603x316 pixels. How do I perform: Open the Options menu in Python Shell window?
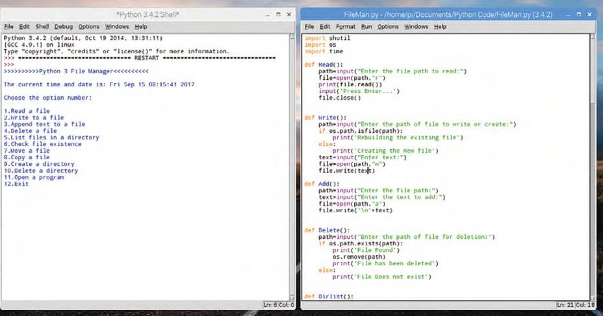[x=89, y=27]
